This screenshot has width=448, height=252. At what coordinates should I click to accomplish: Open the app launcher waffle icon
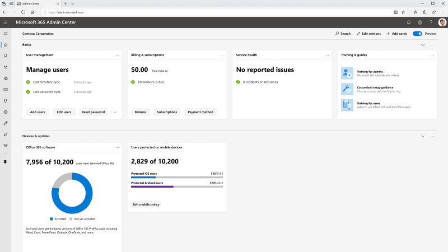pyautogui.click(x=6, y=22)
